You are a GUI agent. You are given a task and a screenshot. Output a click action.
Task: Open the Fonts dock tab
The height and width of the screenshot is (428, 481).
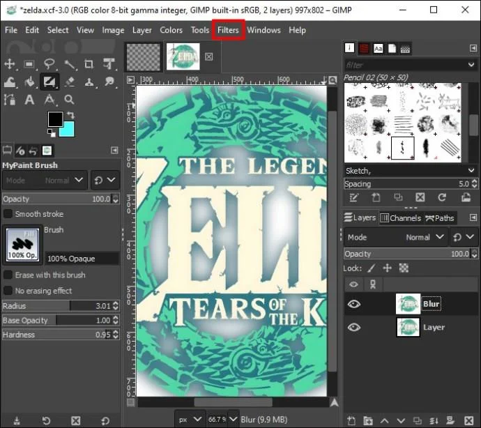tap(378, 49)
